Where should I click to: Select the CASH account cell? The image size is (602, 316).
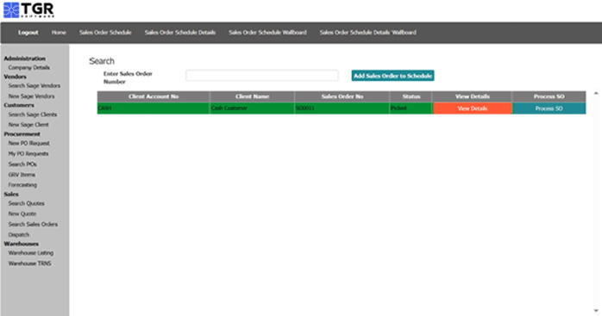[154, 108]
